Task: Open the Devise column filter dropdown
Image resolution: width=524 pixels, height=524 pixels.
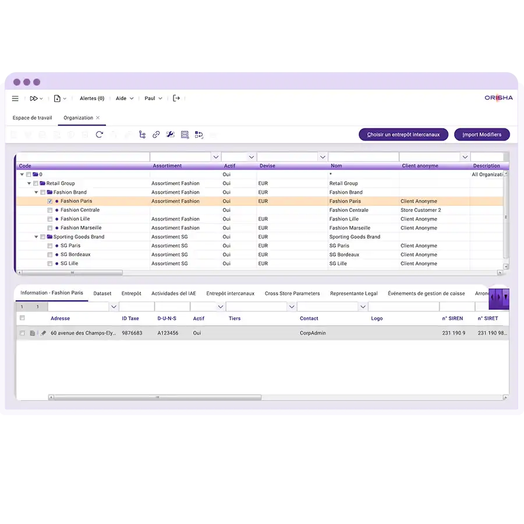Action: (x=323, y=156)
